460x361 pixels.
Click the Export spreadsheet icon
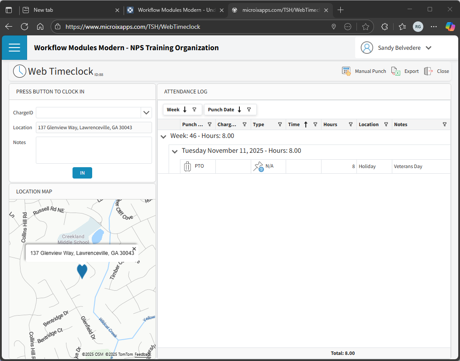pos(396,71)
